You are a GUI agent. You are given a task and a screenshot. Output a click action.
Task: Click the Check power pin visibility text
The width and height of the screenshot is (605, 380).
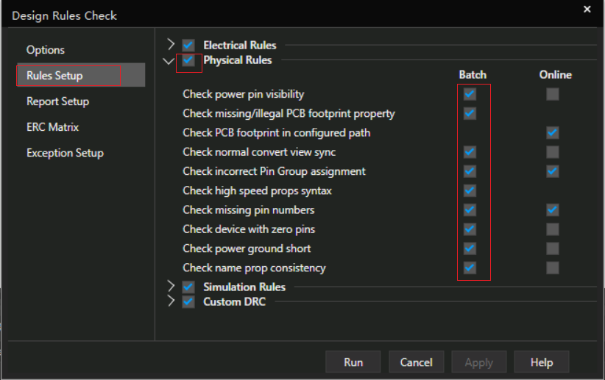[x=244, y=94]
